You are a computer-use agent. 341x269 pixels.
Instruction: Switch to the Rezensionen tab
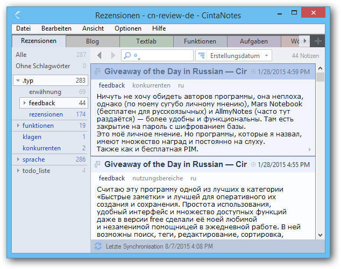click(x=39, y=41)
